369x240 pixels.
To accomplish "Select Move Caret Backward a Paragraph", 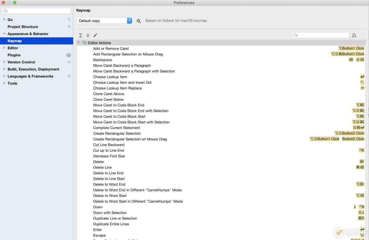I will pos(122,65).
